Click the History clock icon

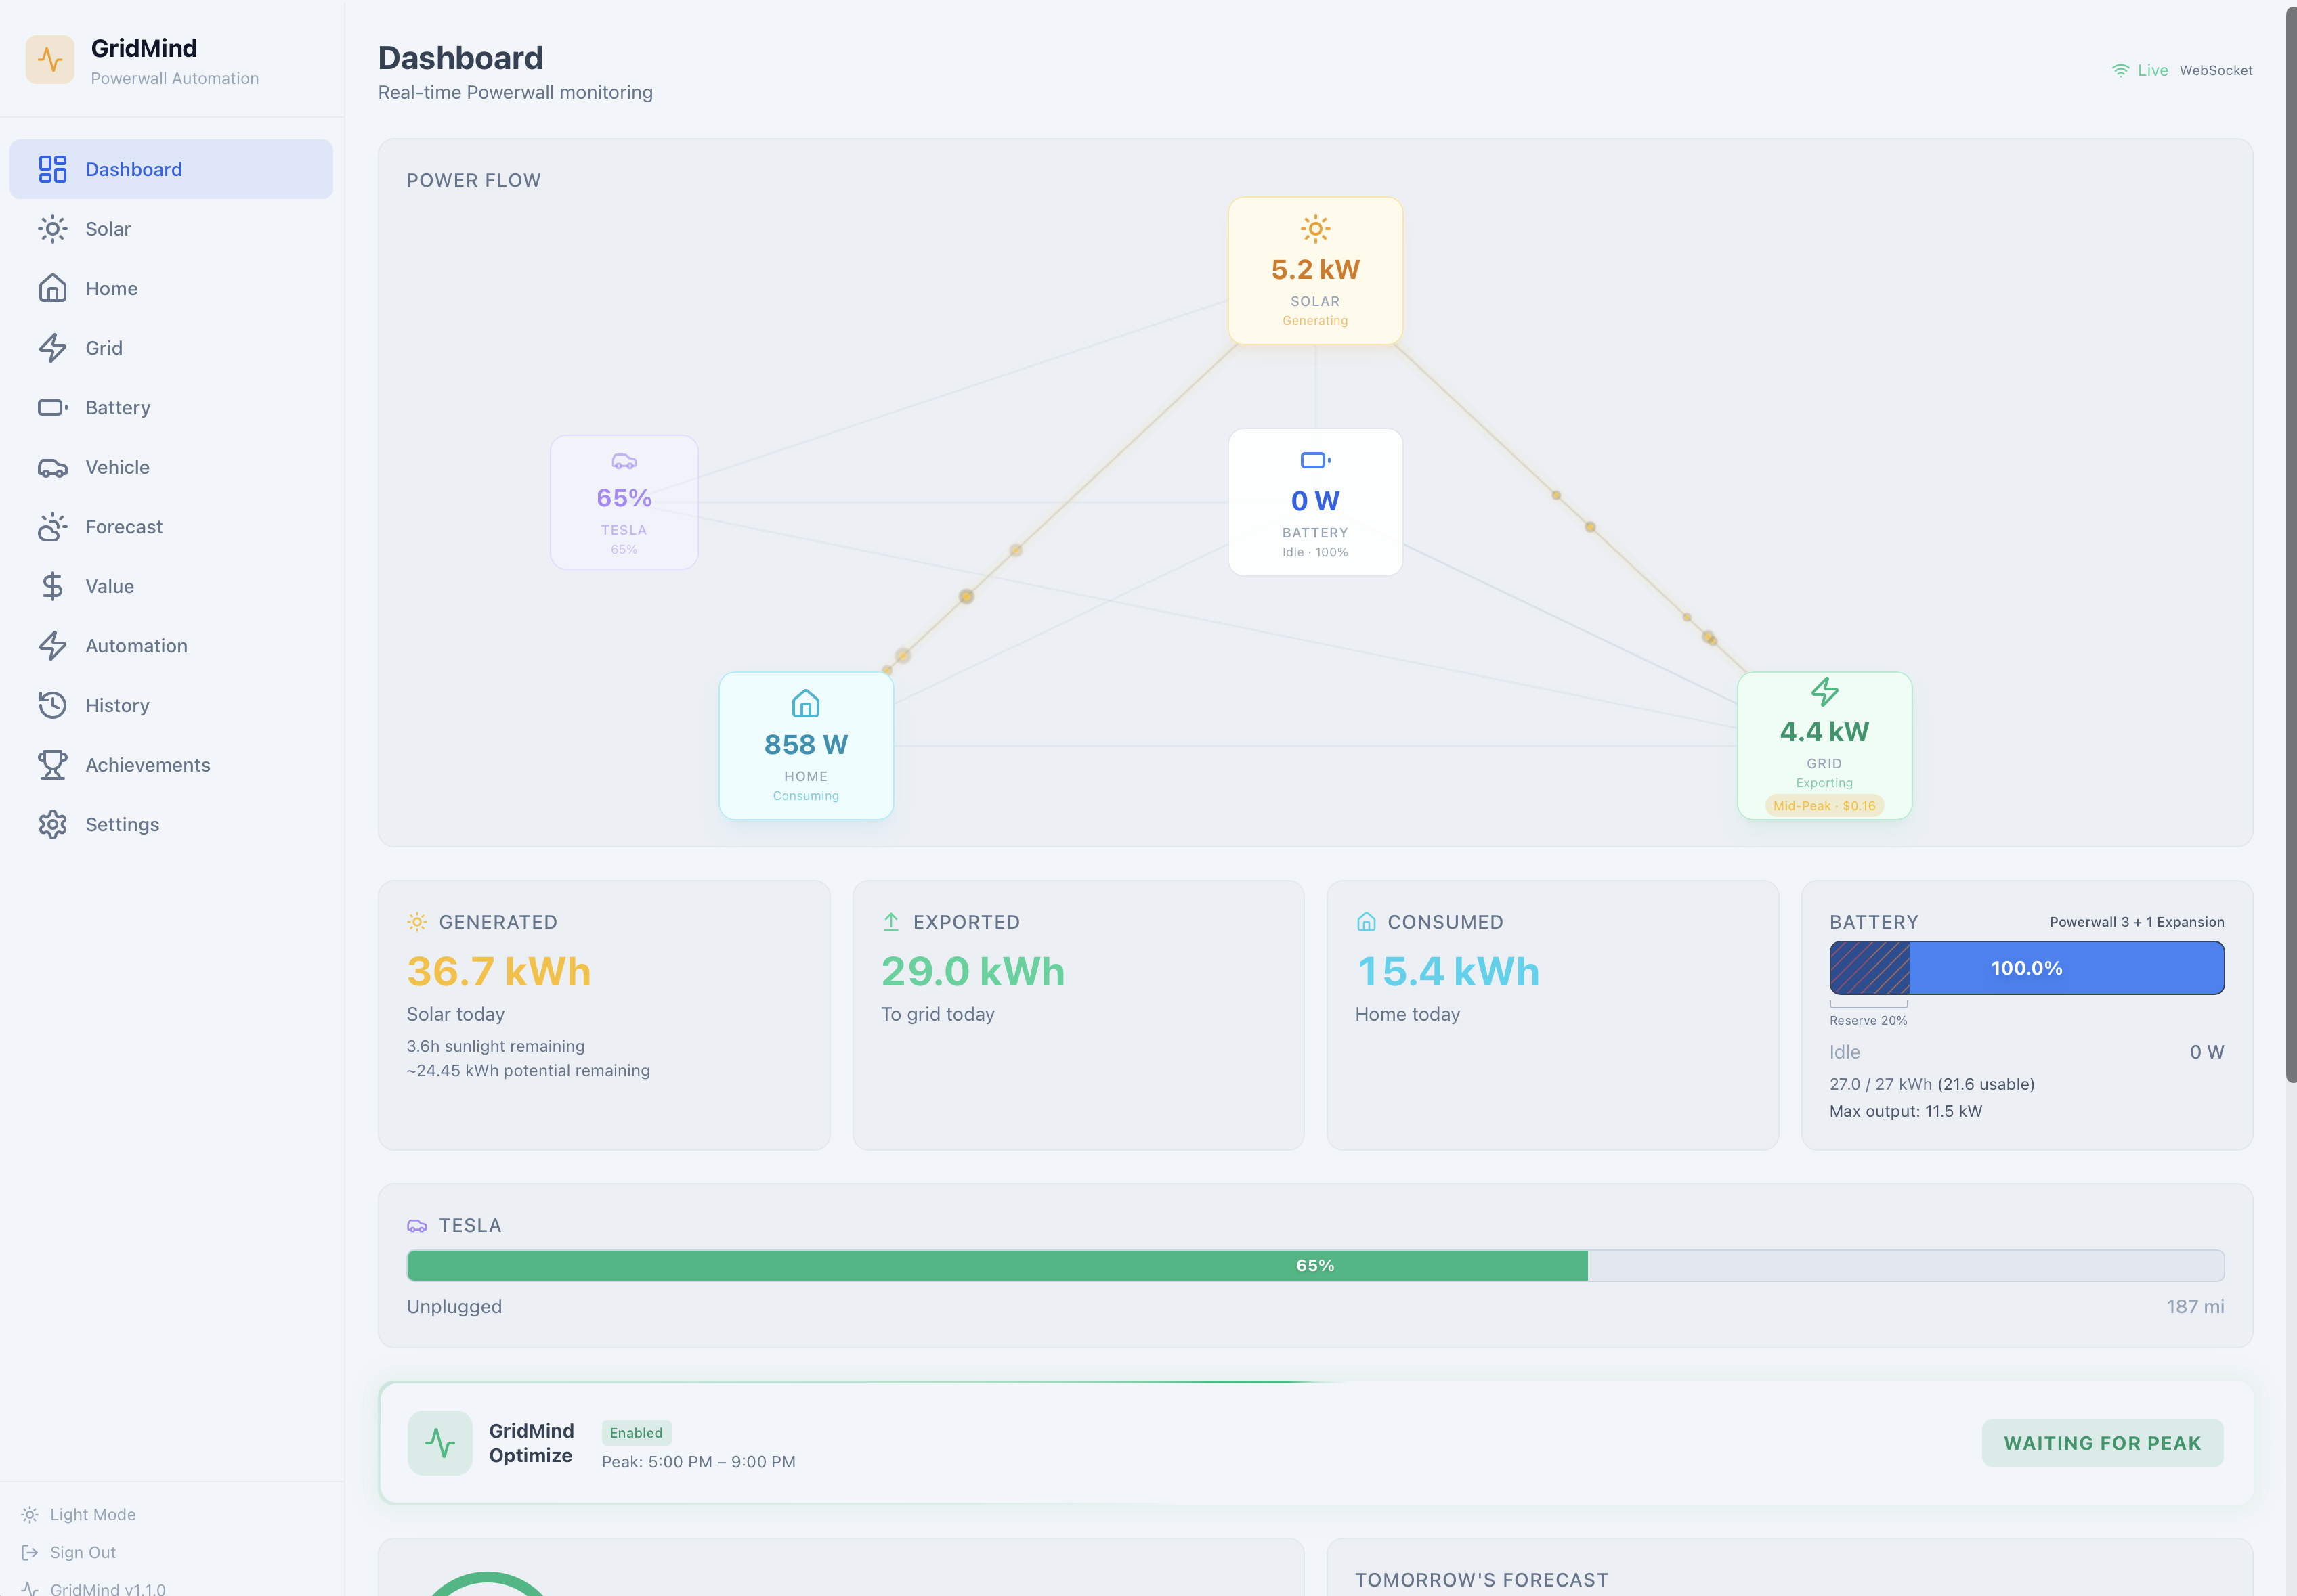coord(52,705)
